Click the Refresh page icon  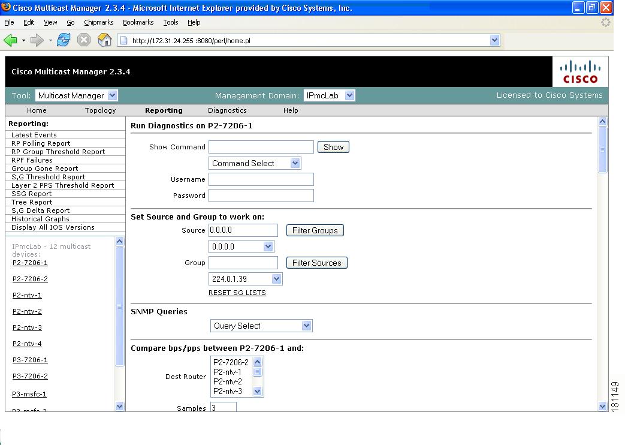point(64,40)
